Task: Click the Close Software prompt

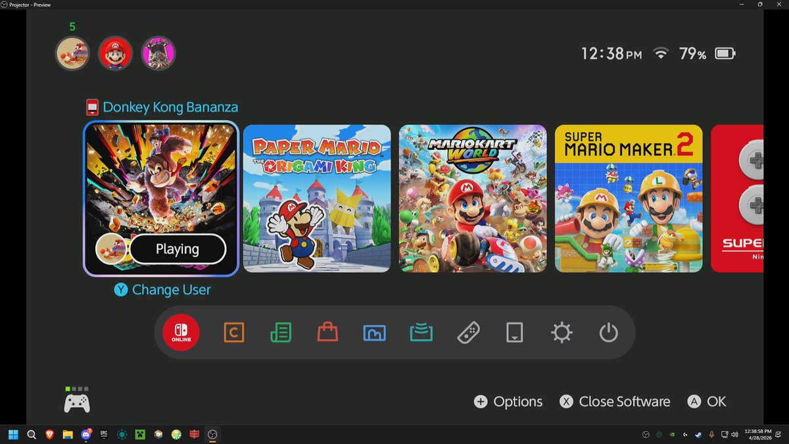Action: (x=615, y=402)
